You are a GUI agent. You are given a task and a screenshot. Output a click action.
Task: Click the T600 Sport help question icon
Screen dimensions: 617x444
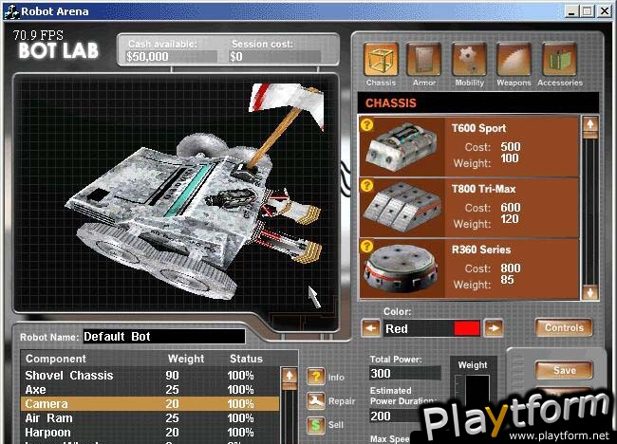point(367,124)
